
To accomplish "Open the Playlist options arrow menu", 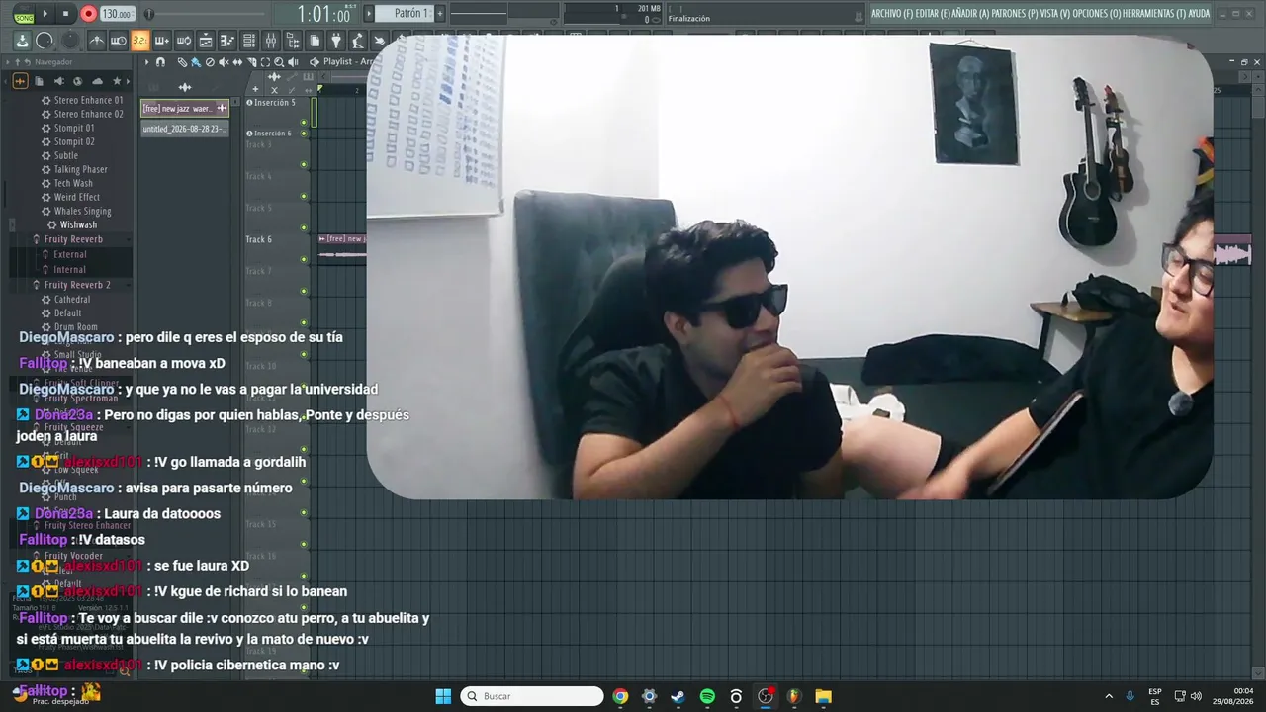I will (146, 62).
